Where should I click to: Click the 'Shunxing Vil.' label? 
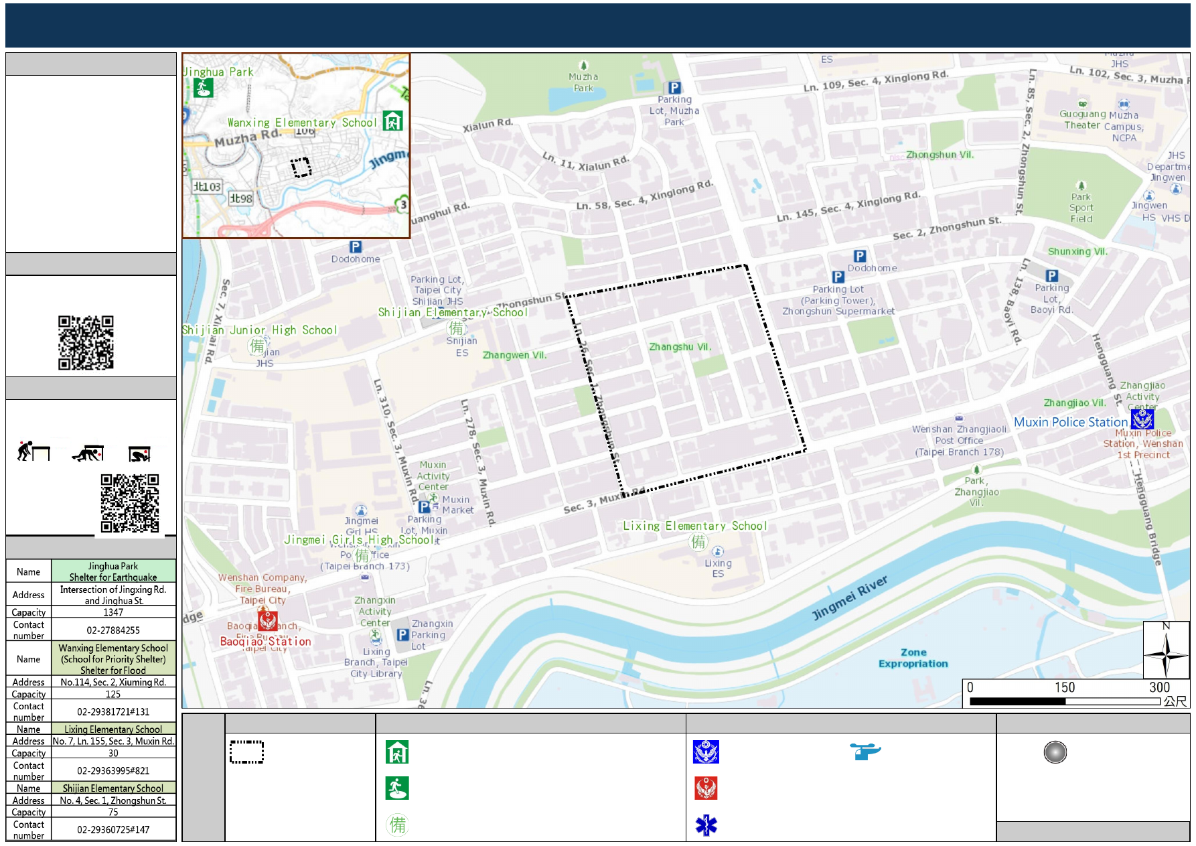(x=1077, y=251)
